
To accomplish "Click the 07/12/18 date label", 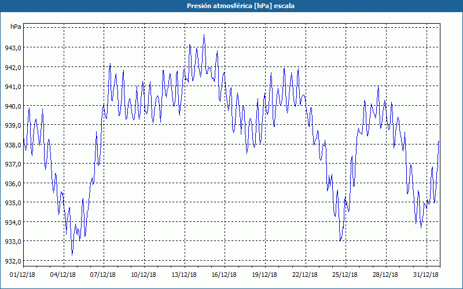I will coord(103,275).
